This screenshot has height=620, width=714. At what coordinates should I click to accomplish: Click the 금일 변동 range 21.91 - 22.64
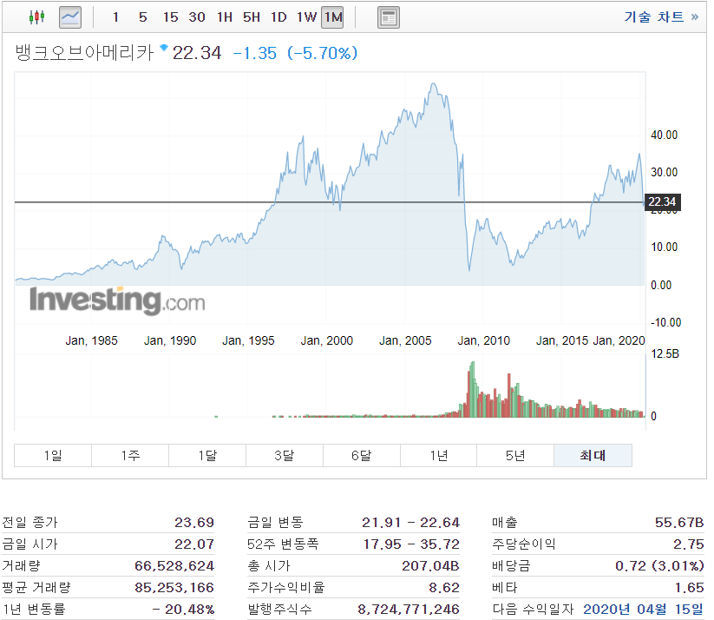[x=410, y=523]
